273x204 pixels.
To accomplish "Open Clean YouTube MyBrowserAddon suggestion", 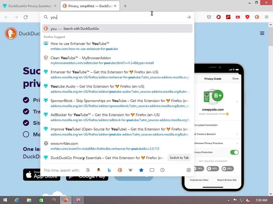I will click(x=117, y=60).
